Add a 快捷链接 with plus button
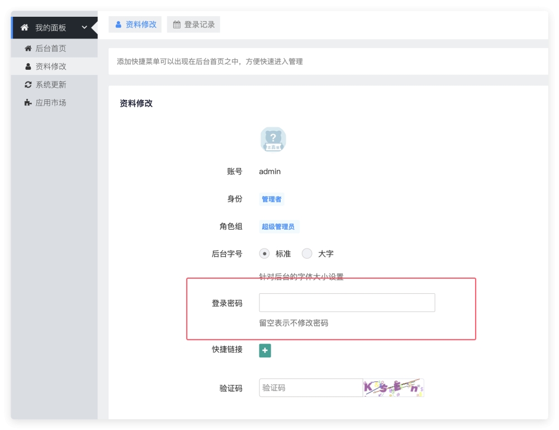This screenshot has width=559, height=430. [x=265, y=351]
